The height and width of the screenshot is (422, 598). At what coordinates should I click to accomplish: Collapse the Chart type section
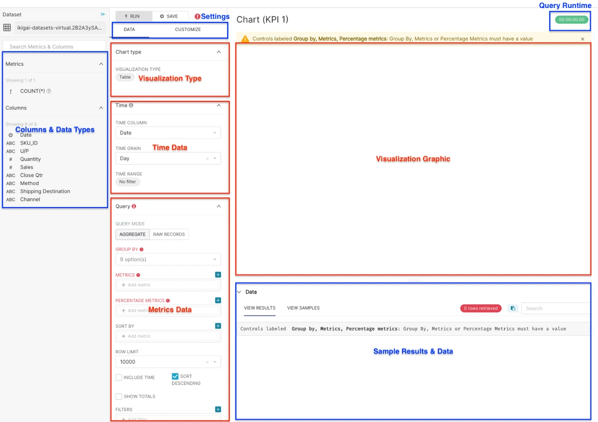point(219,52)
